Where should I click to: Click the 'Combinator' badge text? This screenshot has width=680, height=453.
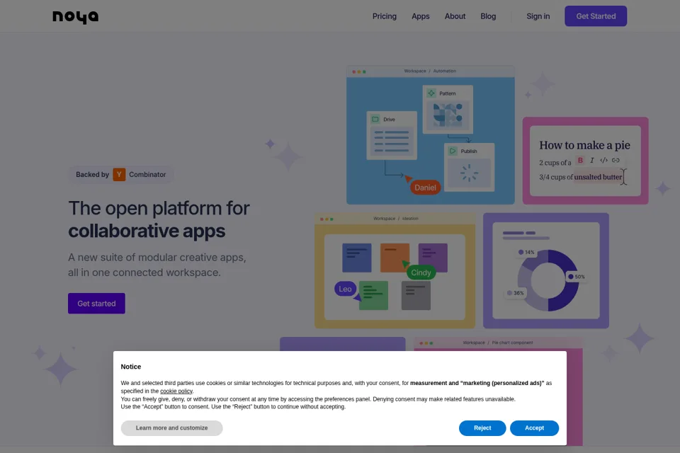point(147,174)
